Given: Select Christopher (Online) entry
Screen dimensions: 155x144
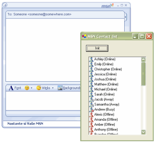Looking at the screenshot, I should tap(108, 69).
